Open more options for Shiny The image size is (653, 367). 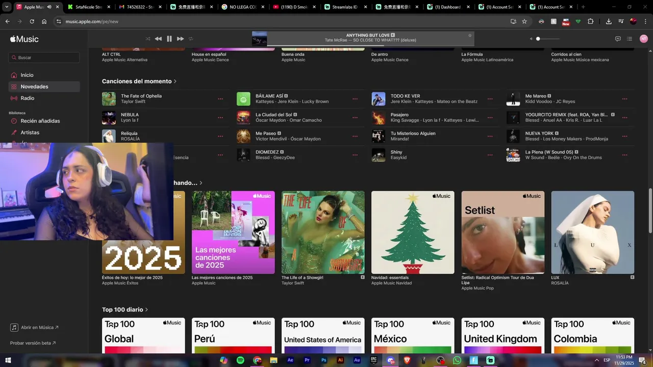490,155
